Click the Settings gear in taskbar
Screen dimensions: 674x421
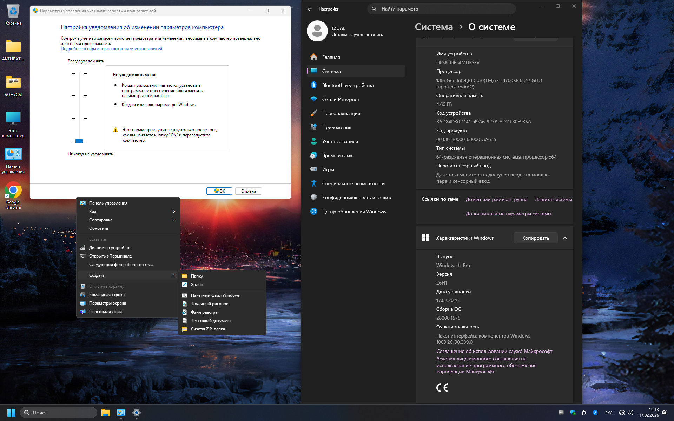(137, 413)
